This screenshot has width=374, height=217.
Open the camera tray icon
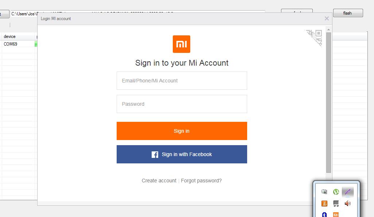pos(324,192)
